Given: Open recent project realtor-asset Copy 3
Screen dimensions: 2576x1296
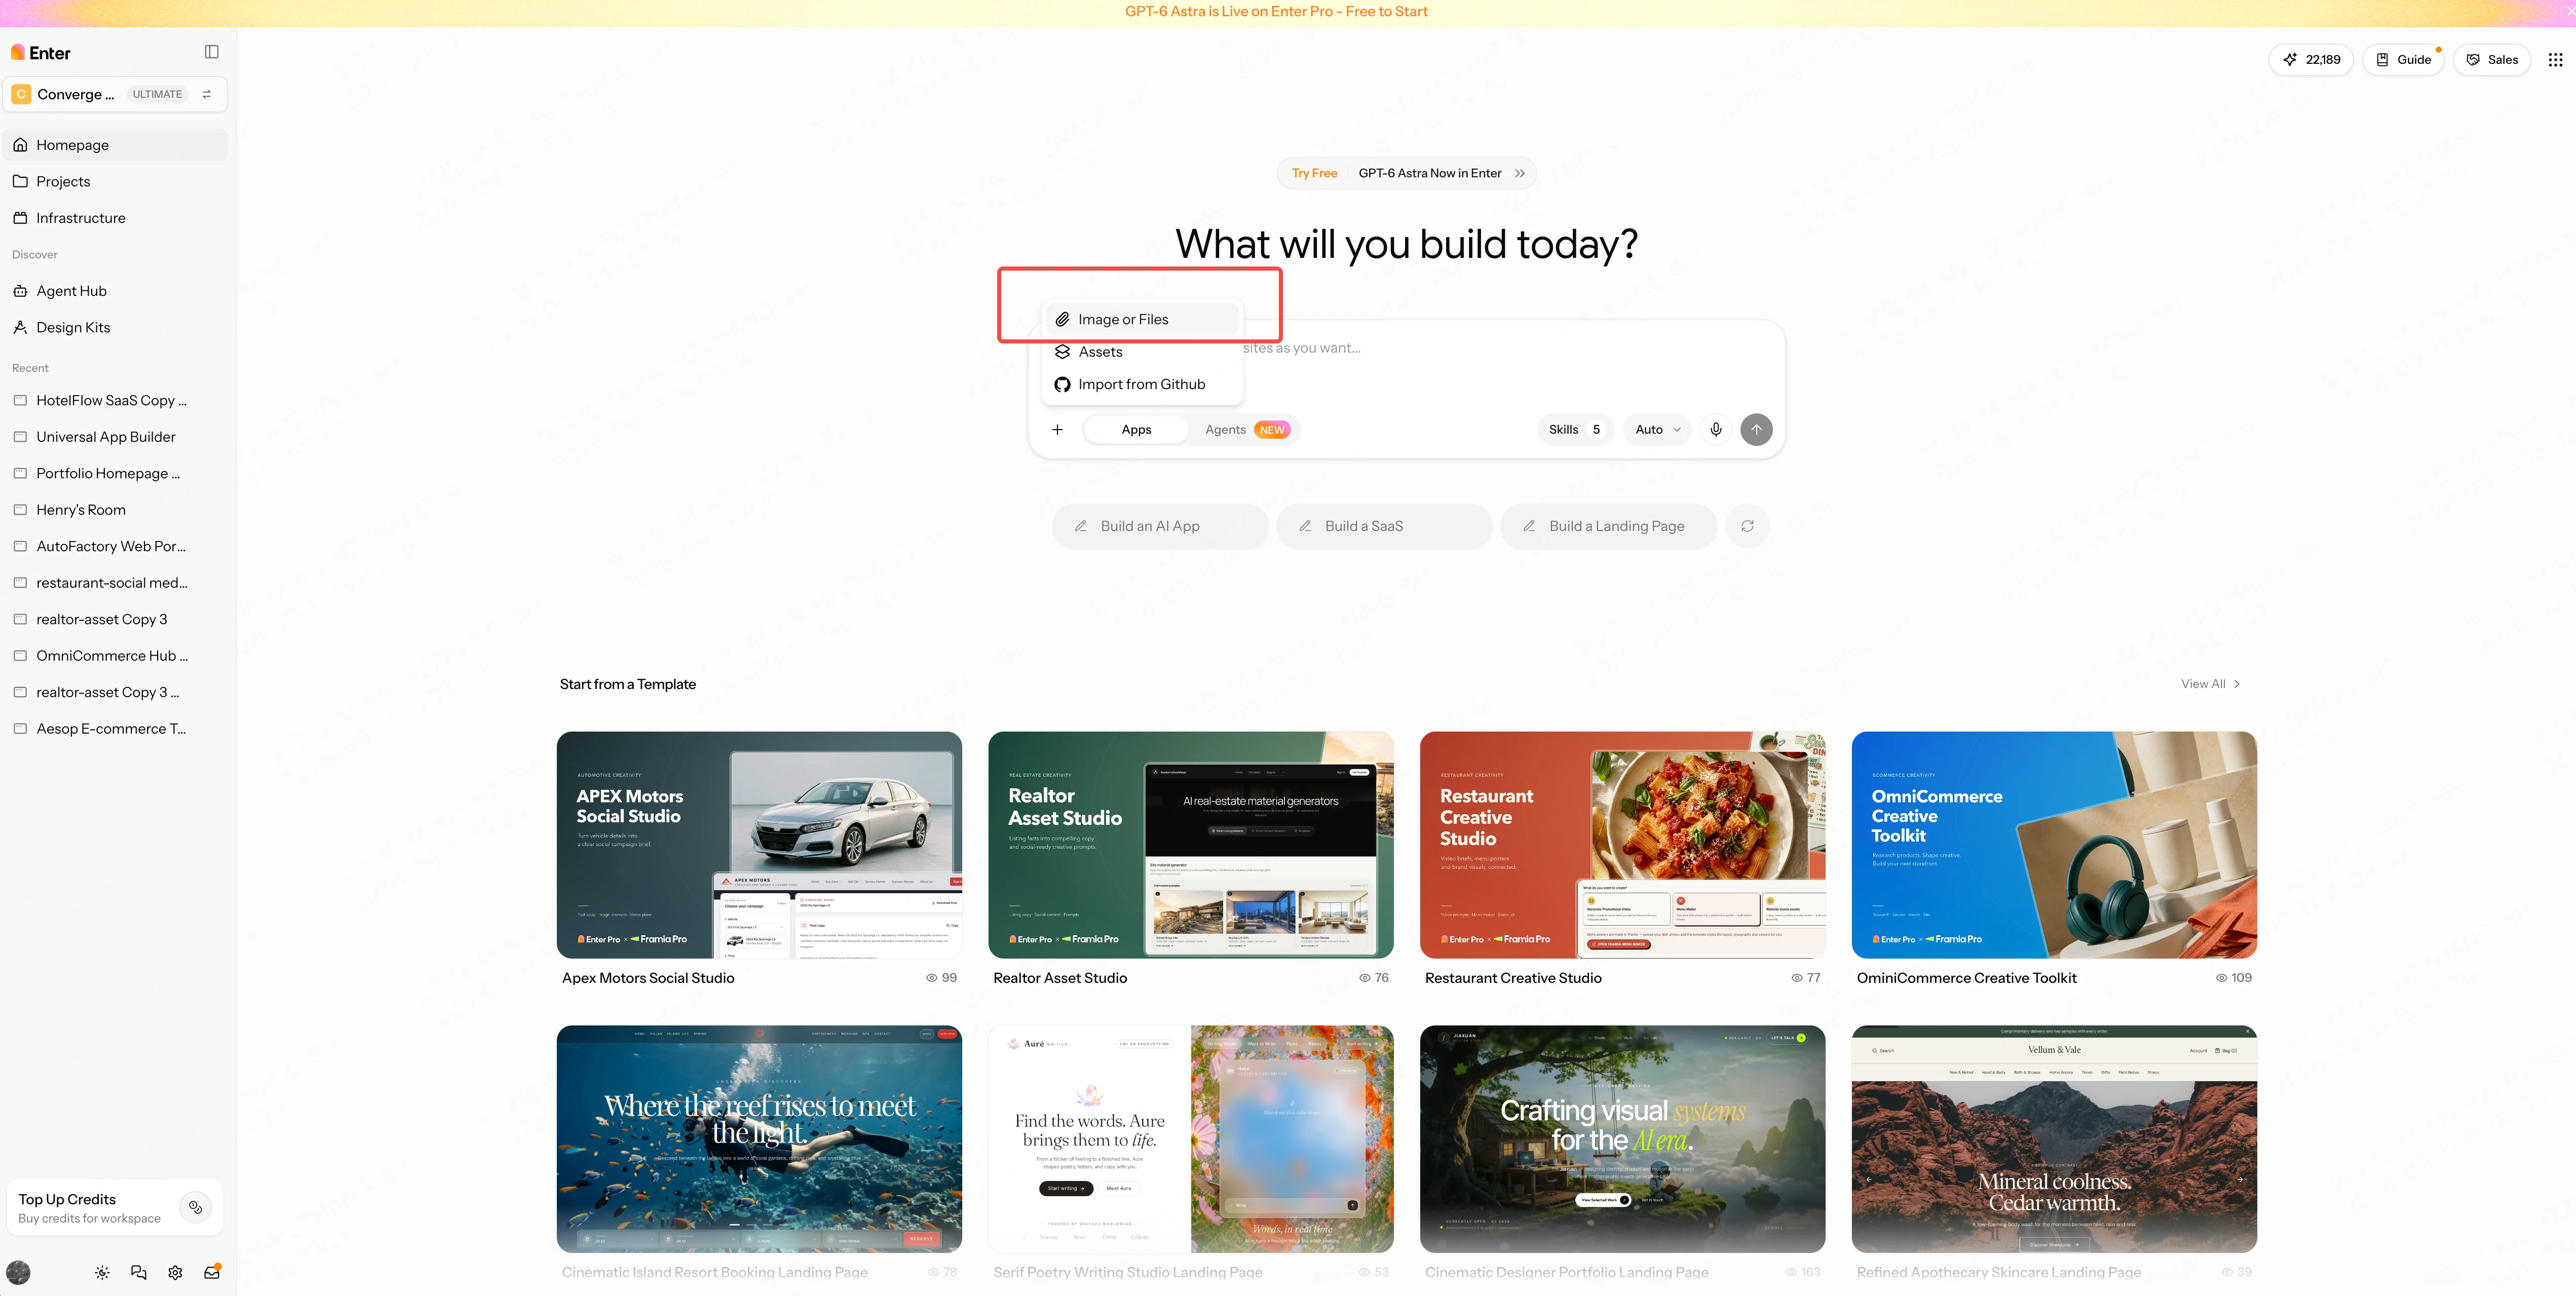Looking at the screenshot, I should click(x=115, y=619).
